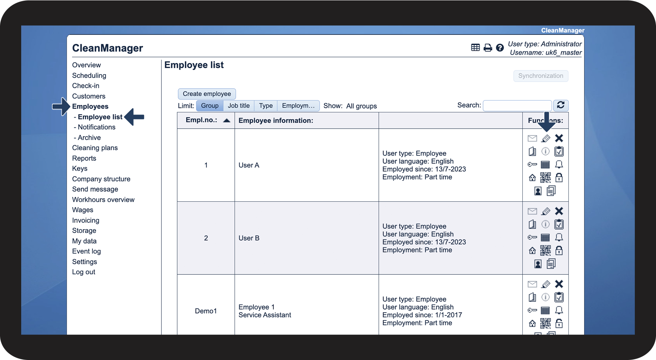The image size is (656, 360).
Task: Open Workhours overview in the sidebar
Action: (x=103, y=199)
